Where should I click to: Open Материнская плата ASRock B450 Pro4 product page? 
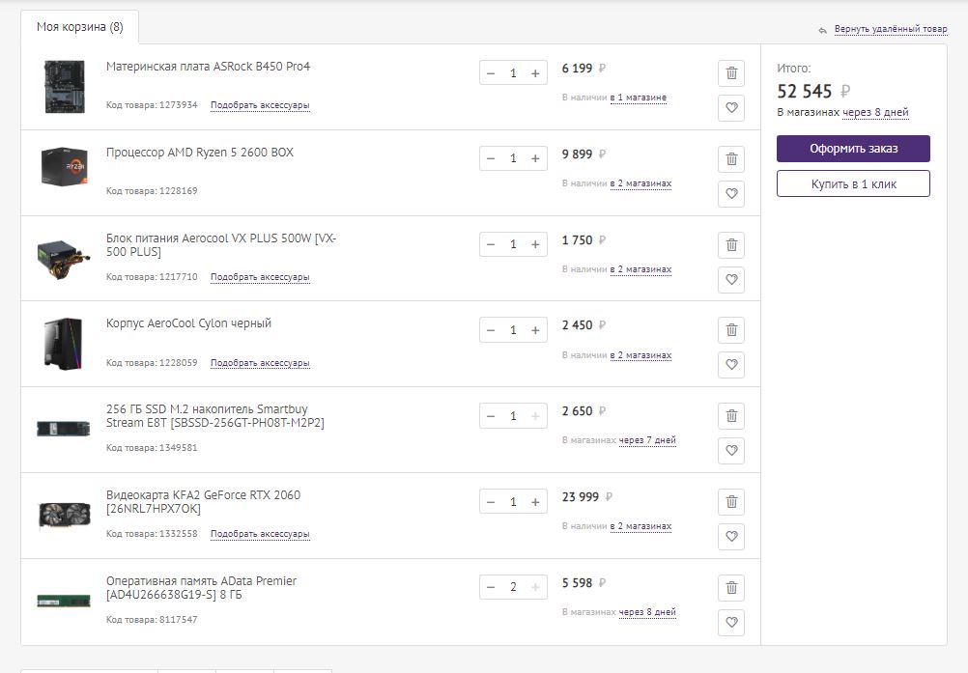click(x=208, y=67)
